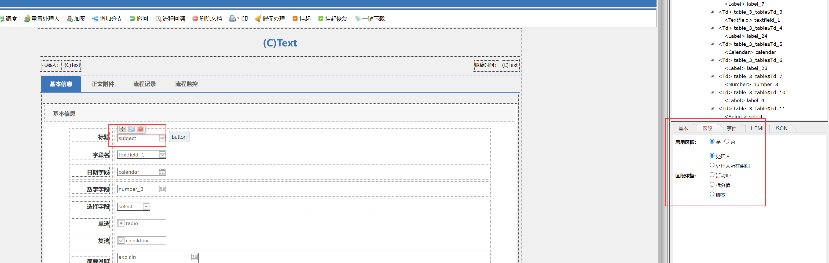Click the explain text area

pos(158,258)
